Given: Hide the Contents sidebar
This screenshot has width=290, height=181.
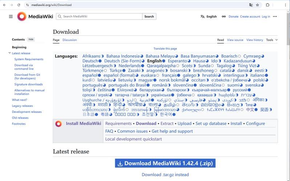Looking at the screenshot, I should 31,39.
